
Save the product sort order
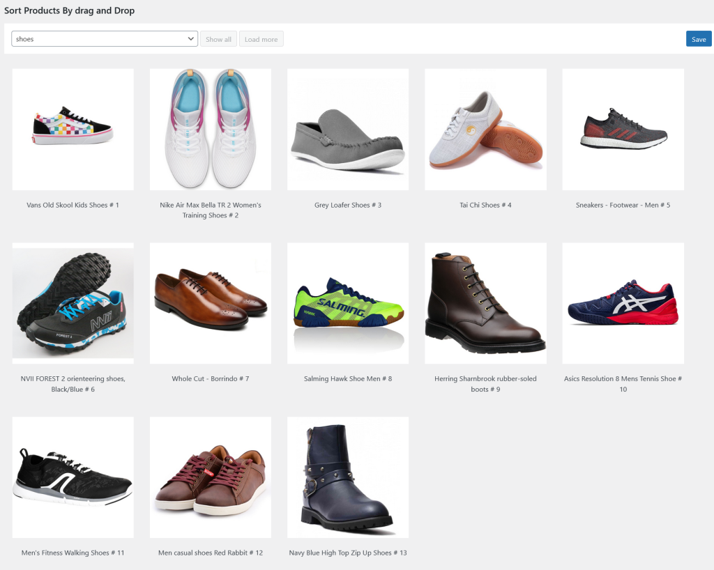pos(698,39)
